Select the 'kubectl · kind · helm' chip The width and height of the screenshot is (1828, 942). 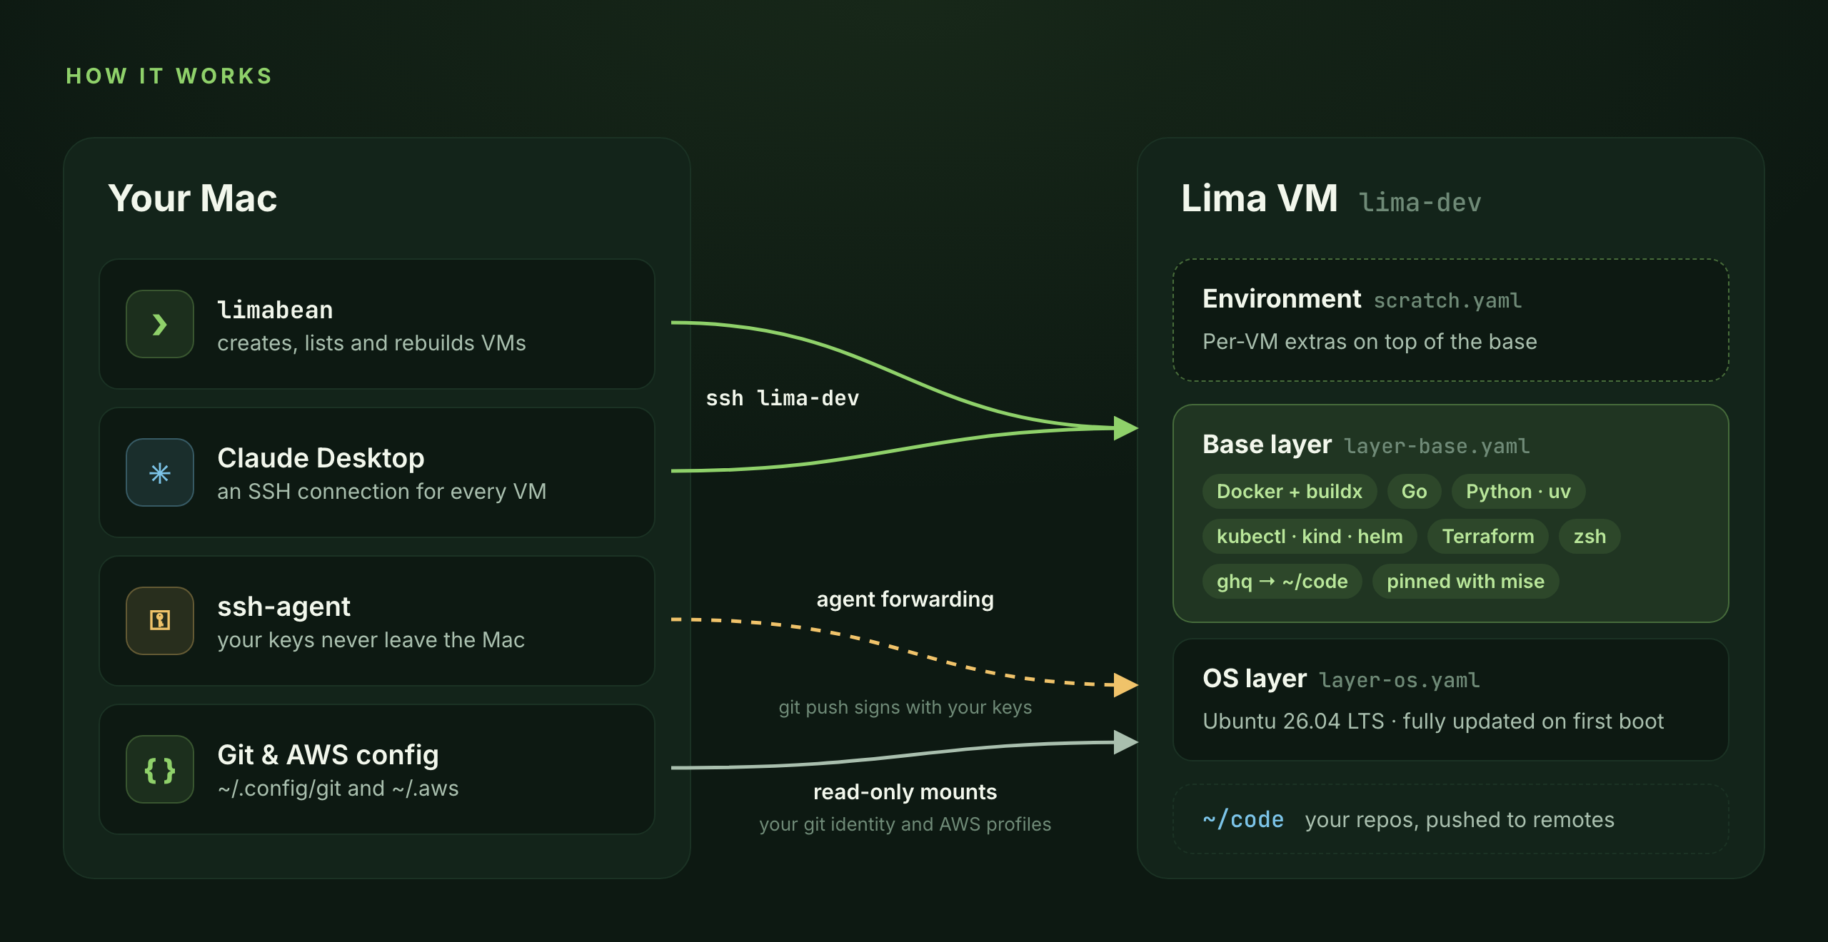pyautogui.click(x=1310, y=536)
